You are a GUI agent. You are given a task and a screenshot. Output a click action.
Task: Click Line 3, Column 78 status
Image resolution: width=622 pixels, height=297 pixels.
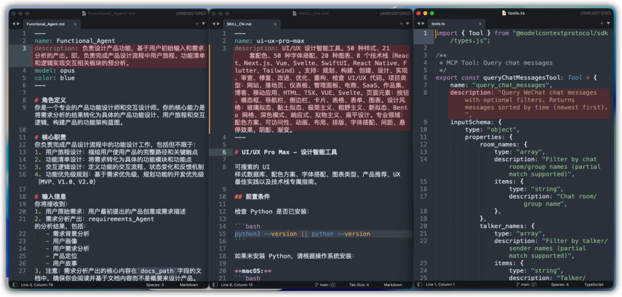38,285
